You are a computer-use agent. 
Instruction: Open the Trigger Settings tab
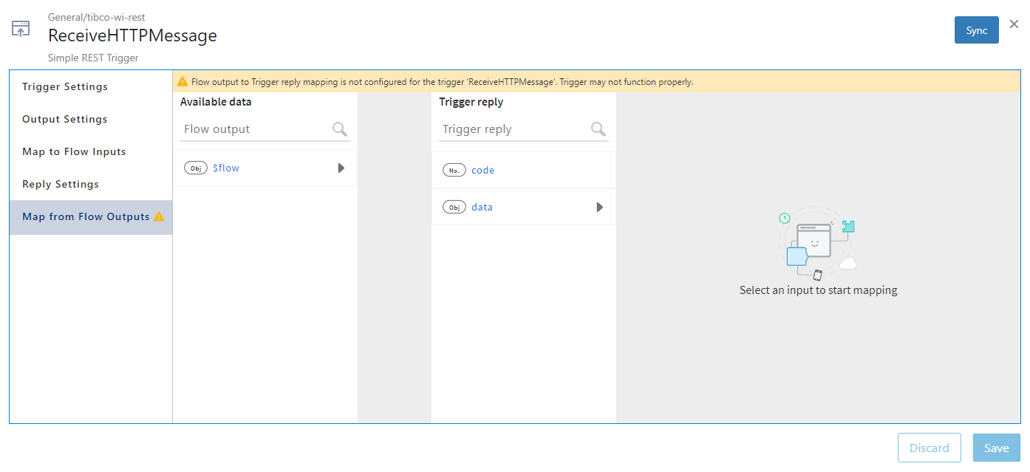tap(65, 86)
